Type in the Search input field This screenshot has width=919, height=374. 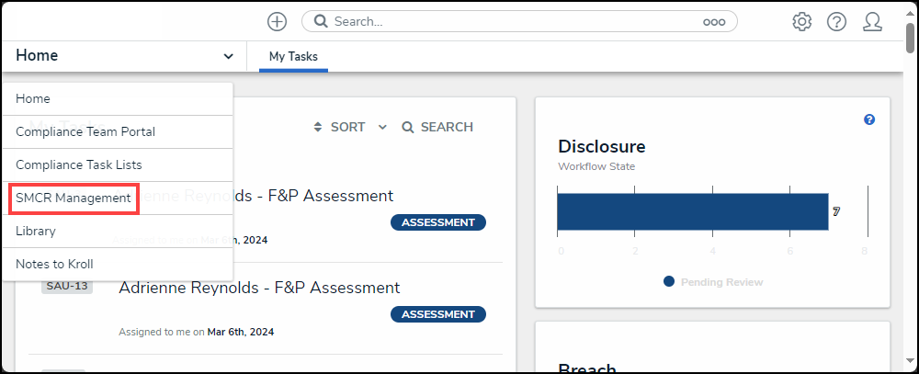coord(515,21)
